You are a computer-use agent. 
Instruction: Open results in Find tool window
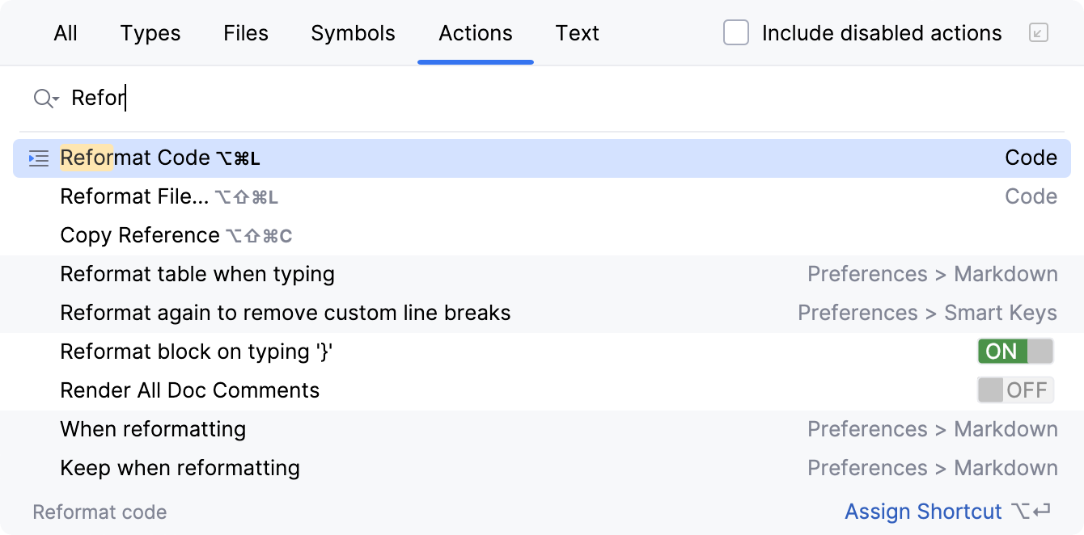pos(1040,33)
